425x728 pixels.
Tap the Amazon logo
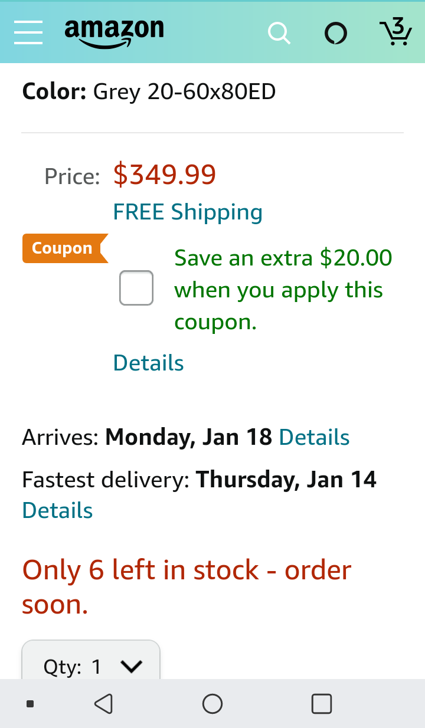pyautogui.click(x=115, y=33)
